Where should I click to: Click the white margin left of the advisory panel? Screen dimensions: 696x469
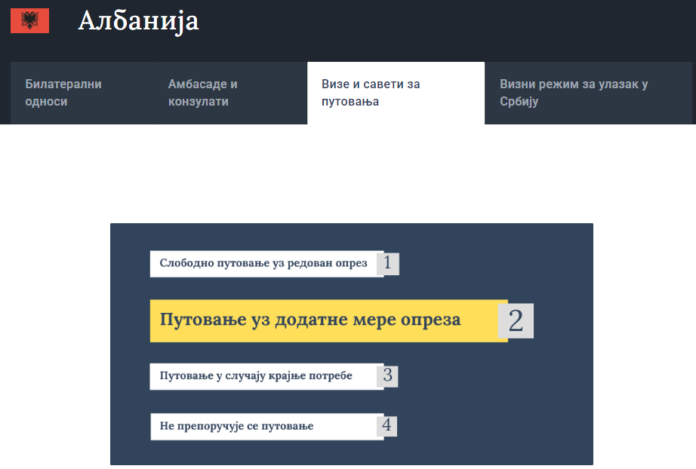click(x=53, y=339)
